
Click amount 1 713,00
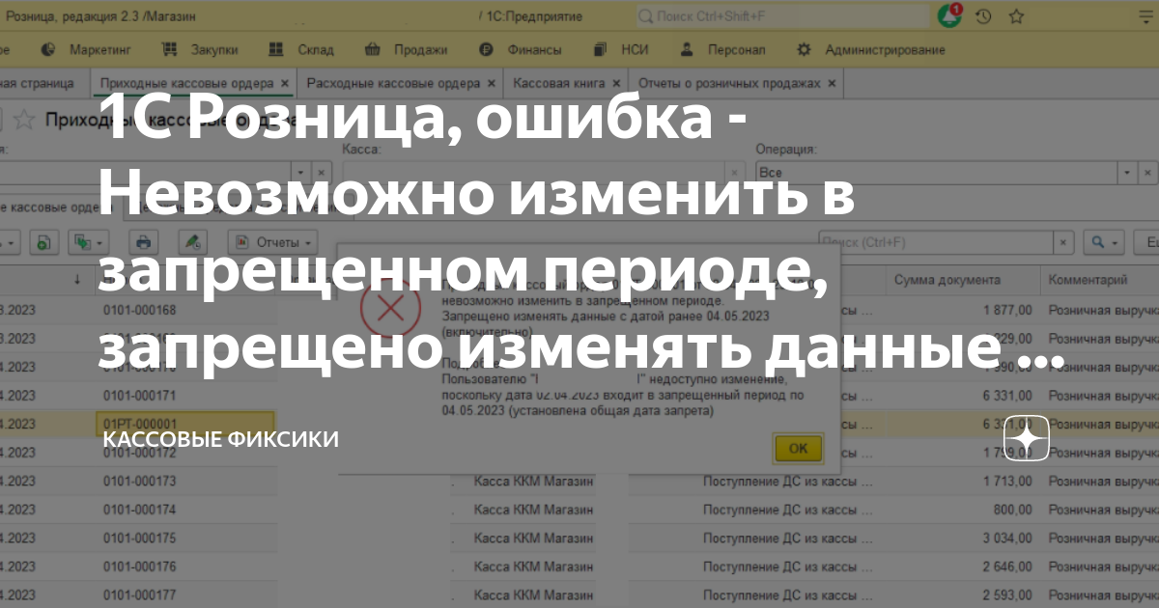click(1007, 481)
